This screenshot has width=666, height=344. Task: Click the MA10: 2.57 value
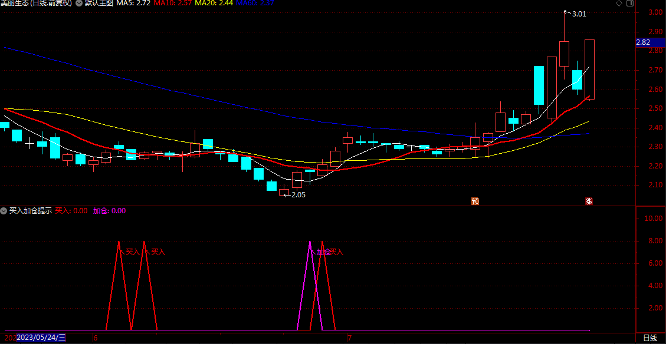(x=172, y=3)
